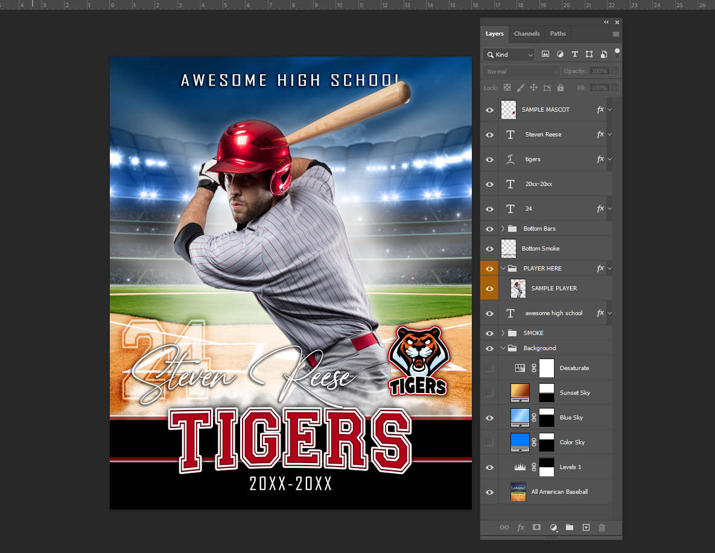Click fx badge on tigers layer
The width and height of the screenshot is (715, 553).
tap(600, 159)
